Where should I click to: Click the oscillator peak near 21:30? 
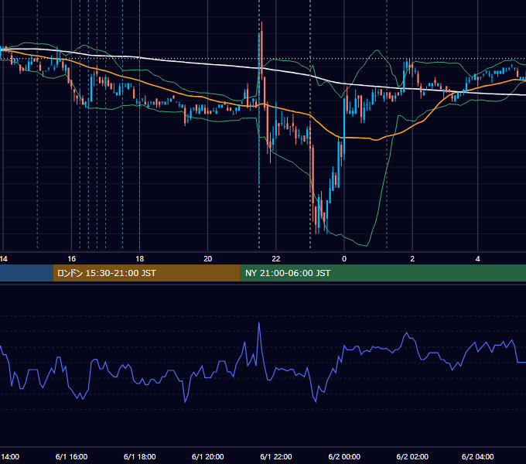[x=259, y=323]
